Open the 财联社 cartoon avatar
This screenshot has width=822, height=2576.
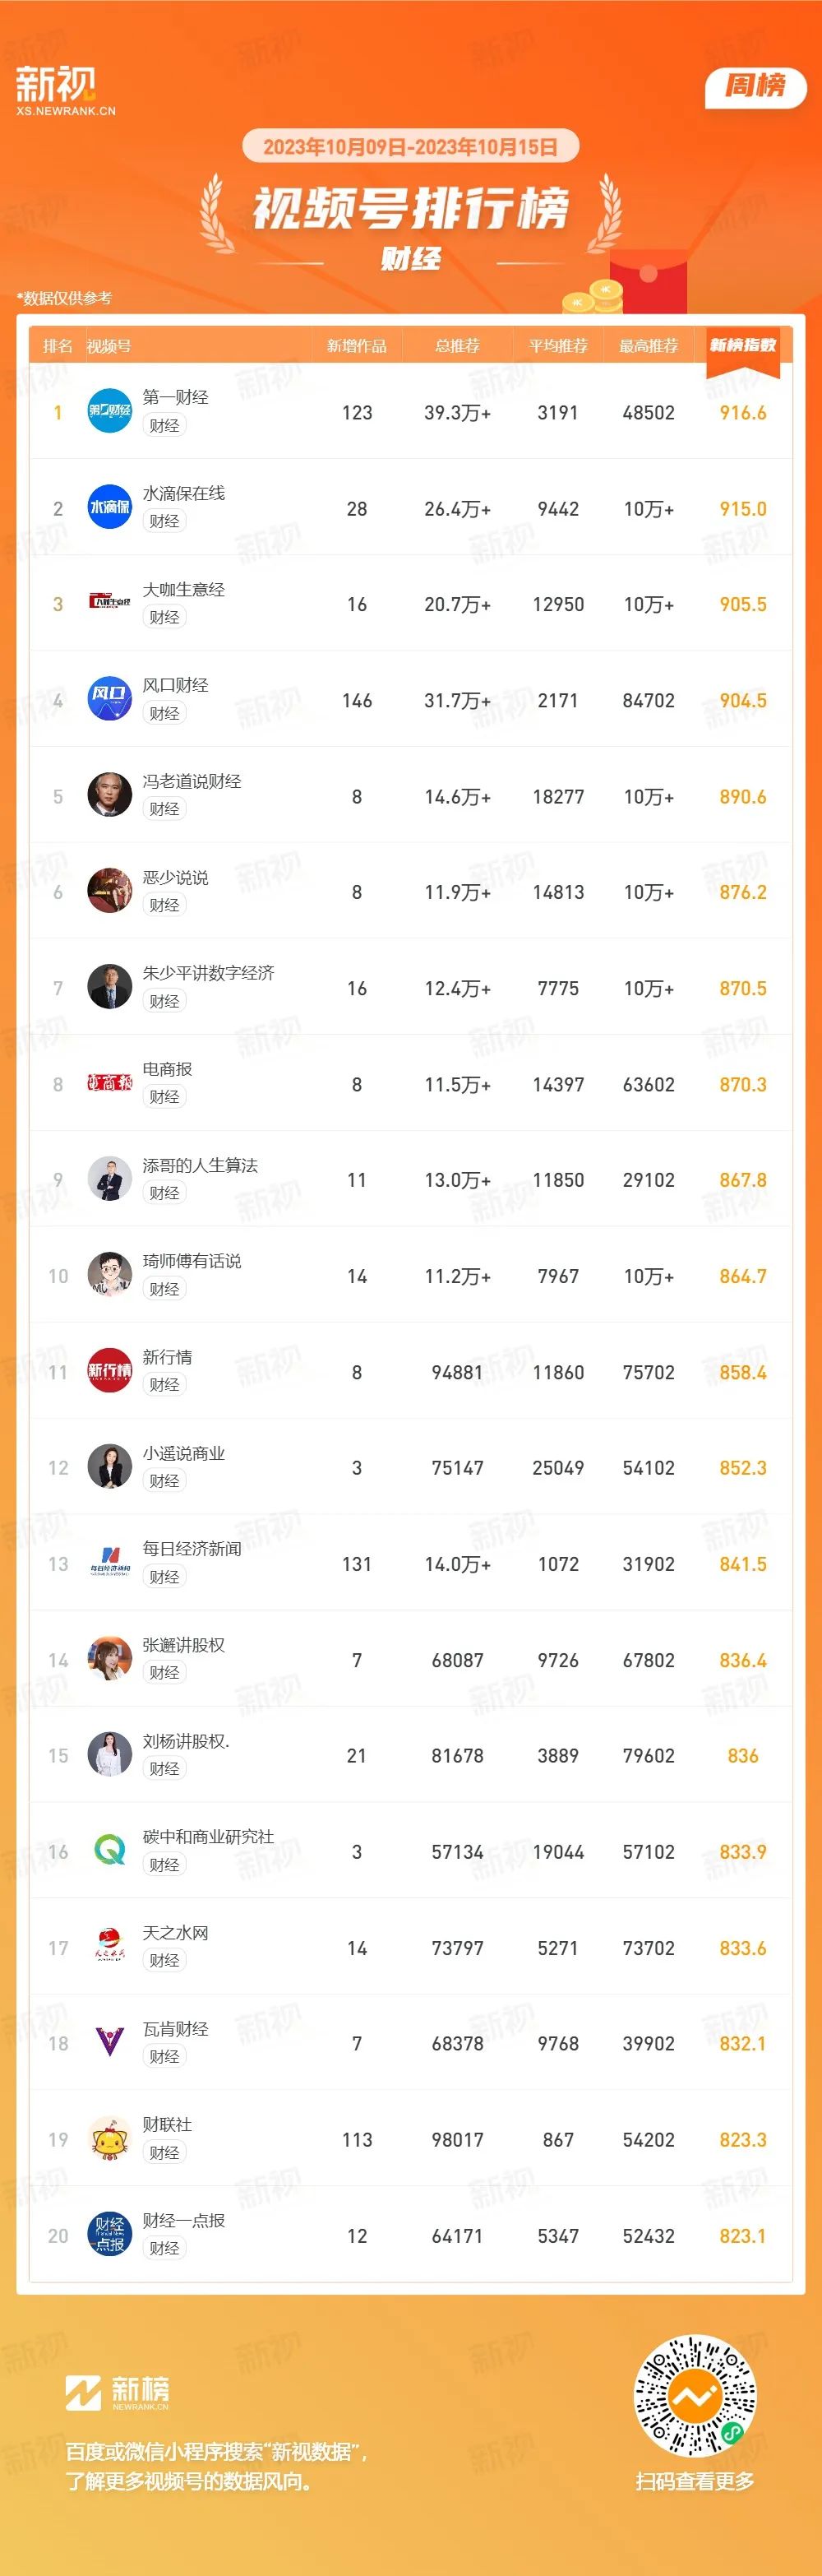coord(110,2139)
